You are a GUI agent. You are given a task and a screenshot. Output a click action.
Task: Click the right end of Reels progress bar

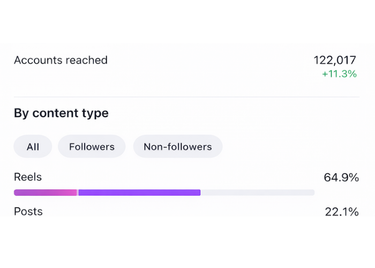(x=312, y=192)
